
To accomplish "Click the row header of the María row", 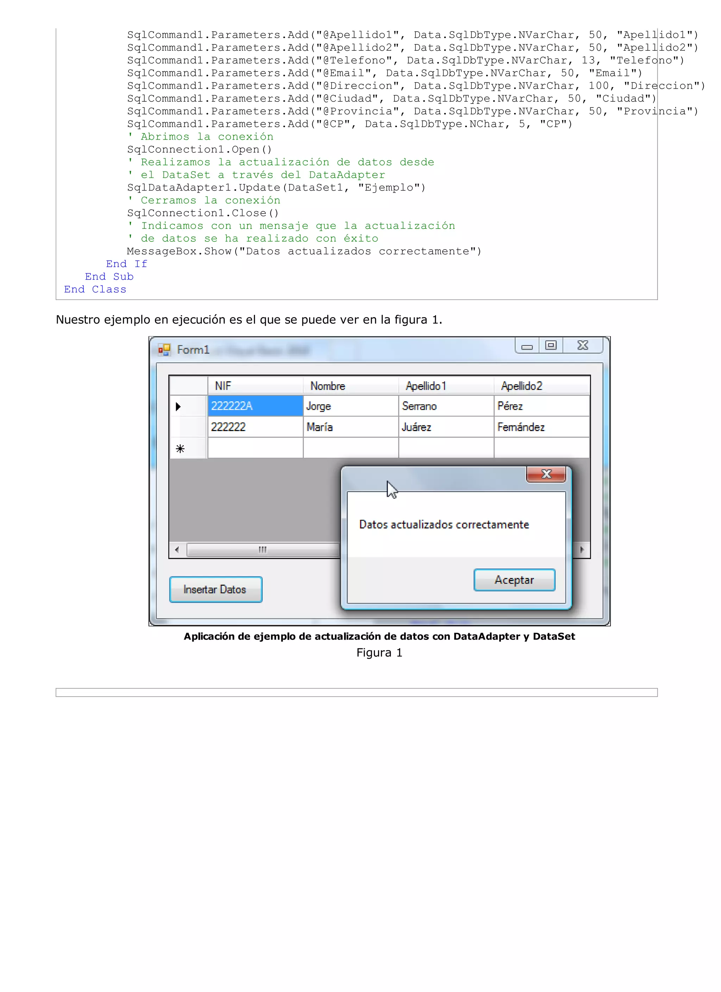I will (x=188, y=427).
